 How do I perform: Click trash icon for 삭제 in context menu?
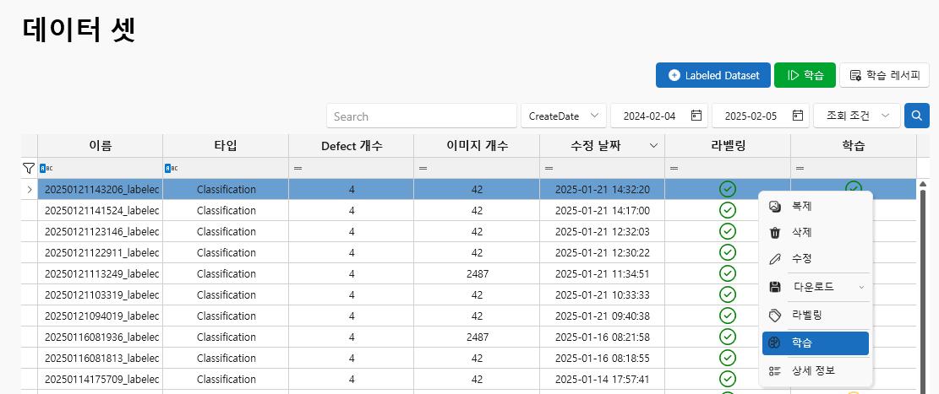click(775, 233)
